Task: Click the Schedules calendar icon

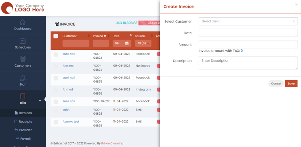Action: pyautogui.click(x=22, y=41)
